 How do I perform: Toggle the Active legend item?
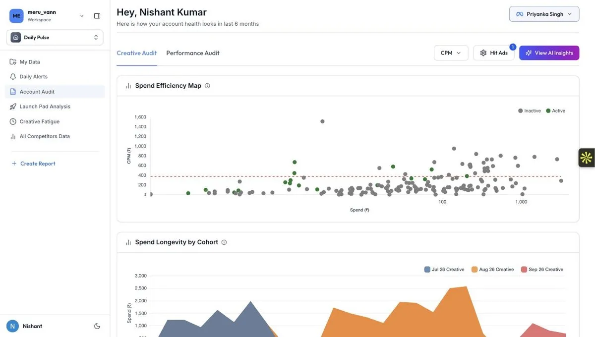point(556,111)
